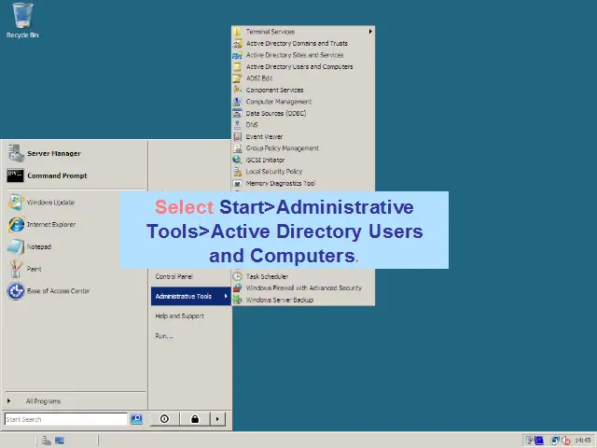The image size is (597, 448).
Task: Click the Component Services icon
Action: [237, 90]
